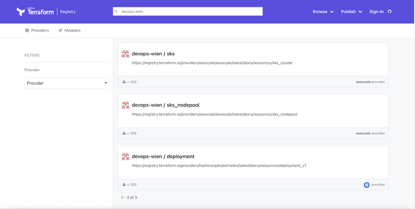Image resolution: width=415 pixels, height=209 pixels.
Task: Click the '< 100' downloads count on sks card
Action: click(x=132, y=82)
